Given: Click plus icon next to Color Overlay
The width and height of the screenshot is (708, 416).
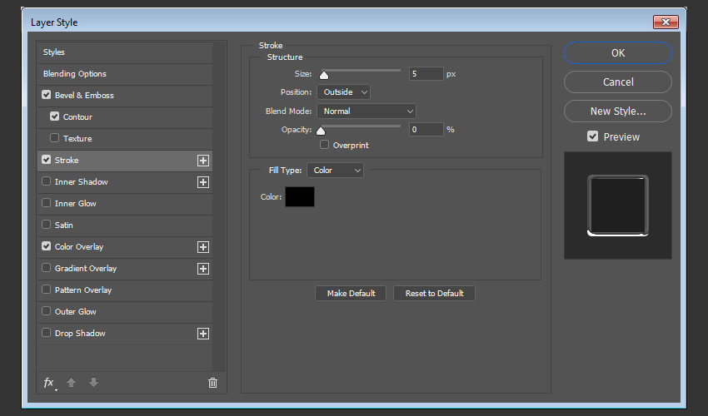Looking at the screenshot, I should (x=202, y=247).
